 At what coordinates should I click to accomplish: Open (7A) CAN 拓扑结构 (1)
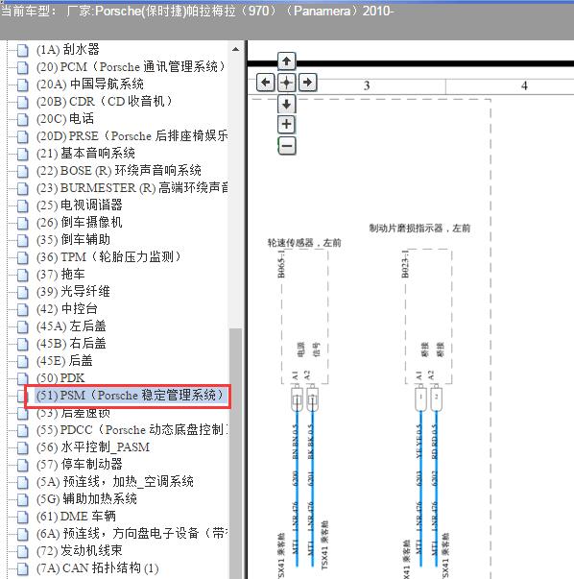pos(98,568)
